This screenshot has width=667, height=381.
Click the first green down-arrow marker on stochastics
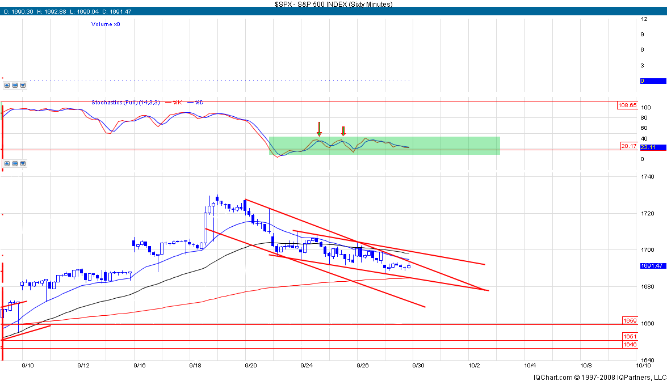[x=320, y=129]
